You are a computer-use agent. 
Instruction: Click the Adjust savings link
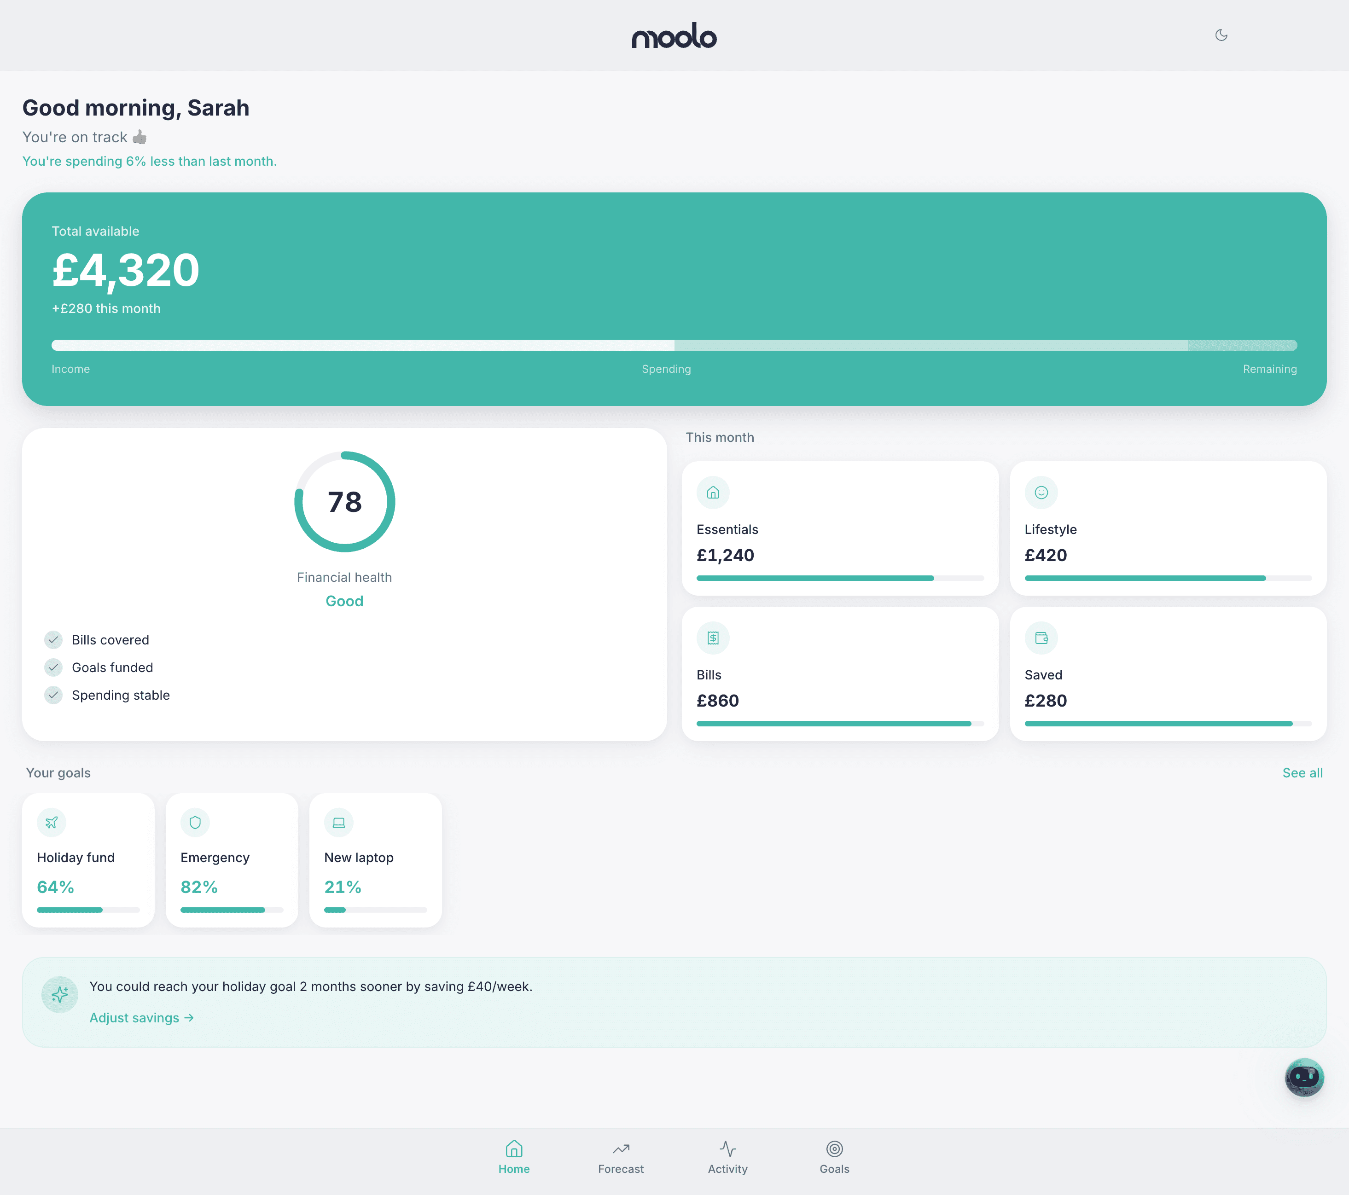pos(141,1017)
